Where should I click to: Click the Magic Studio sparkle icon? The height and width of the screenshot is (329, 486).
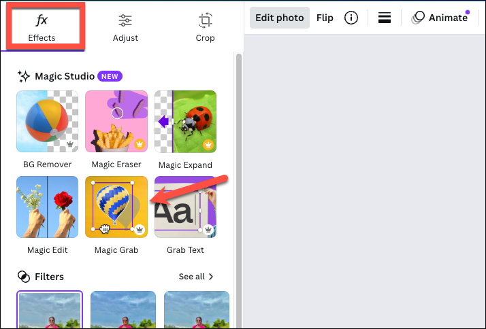[24, 76]
